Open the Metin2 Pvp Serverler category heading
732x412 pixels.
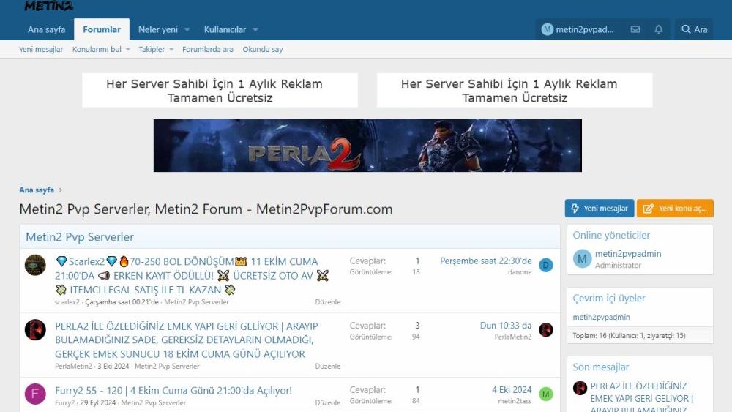coord(79,237)
